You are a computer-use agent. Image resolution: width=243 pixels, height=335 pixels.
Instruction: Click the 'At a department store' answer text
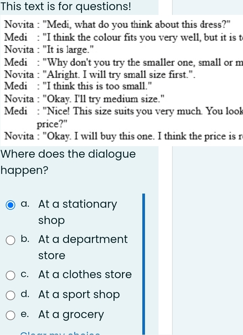[x=83, y=247]
